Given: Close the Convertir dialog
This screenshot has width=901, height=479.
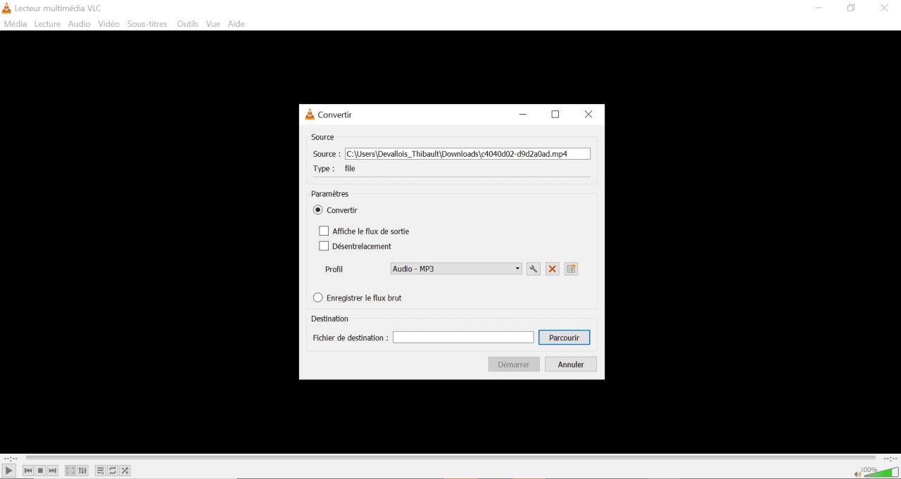Looking at the screenshot, I should (x=588, y=115).
